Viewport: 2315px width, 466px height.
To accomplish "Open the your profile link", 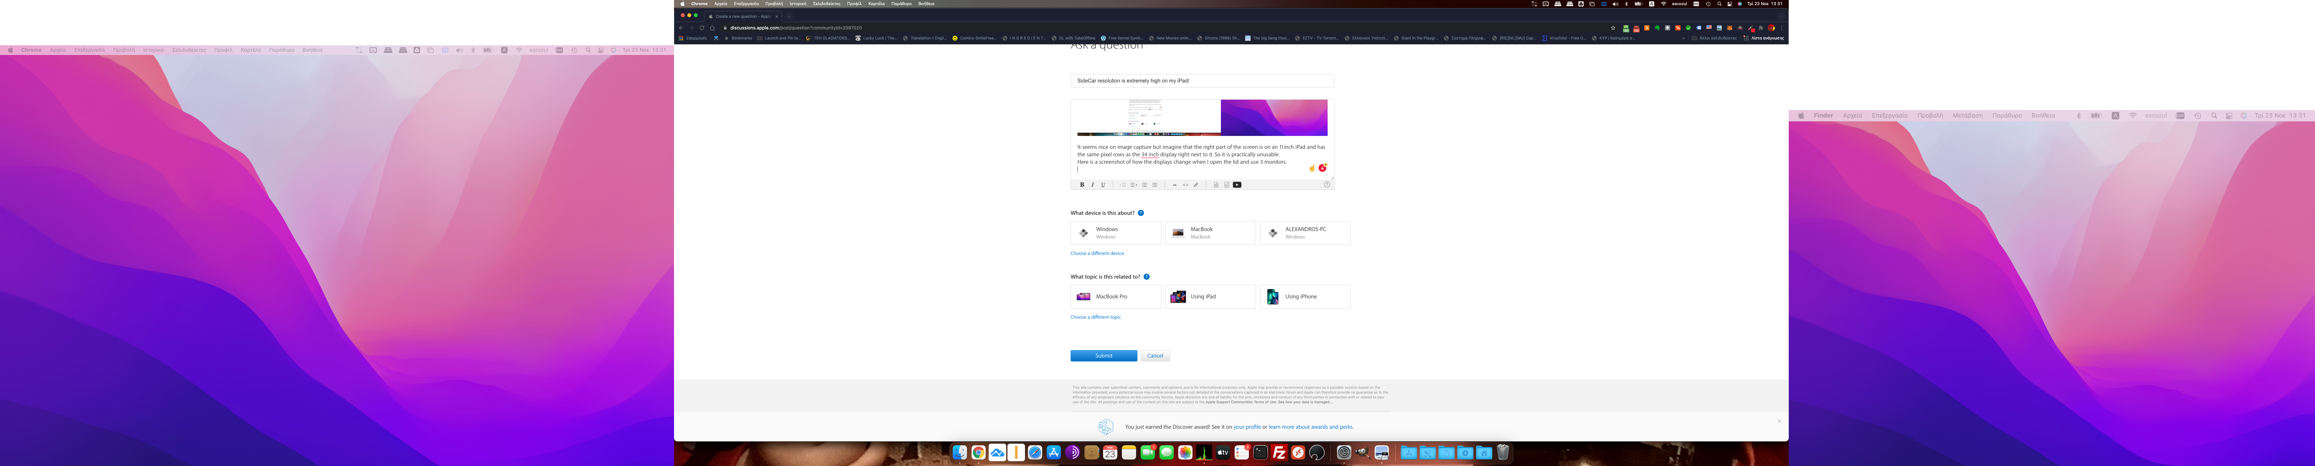I will (1247, 427).
